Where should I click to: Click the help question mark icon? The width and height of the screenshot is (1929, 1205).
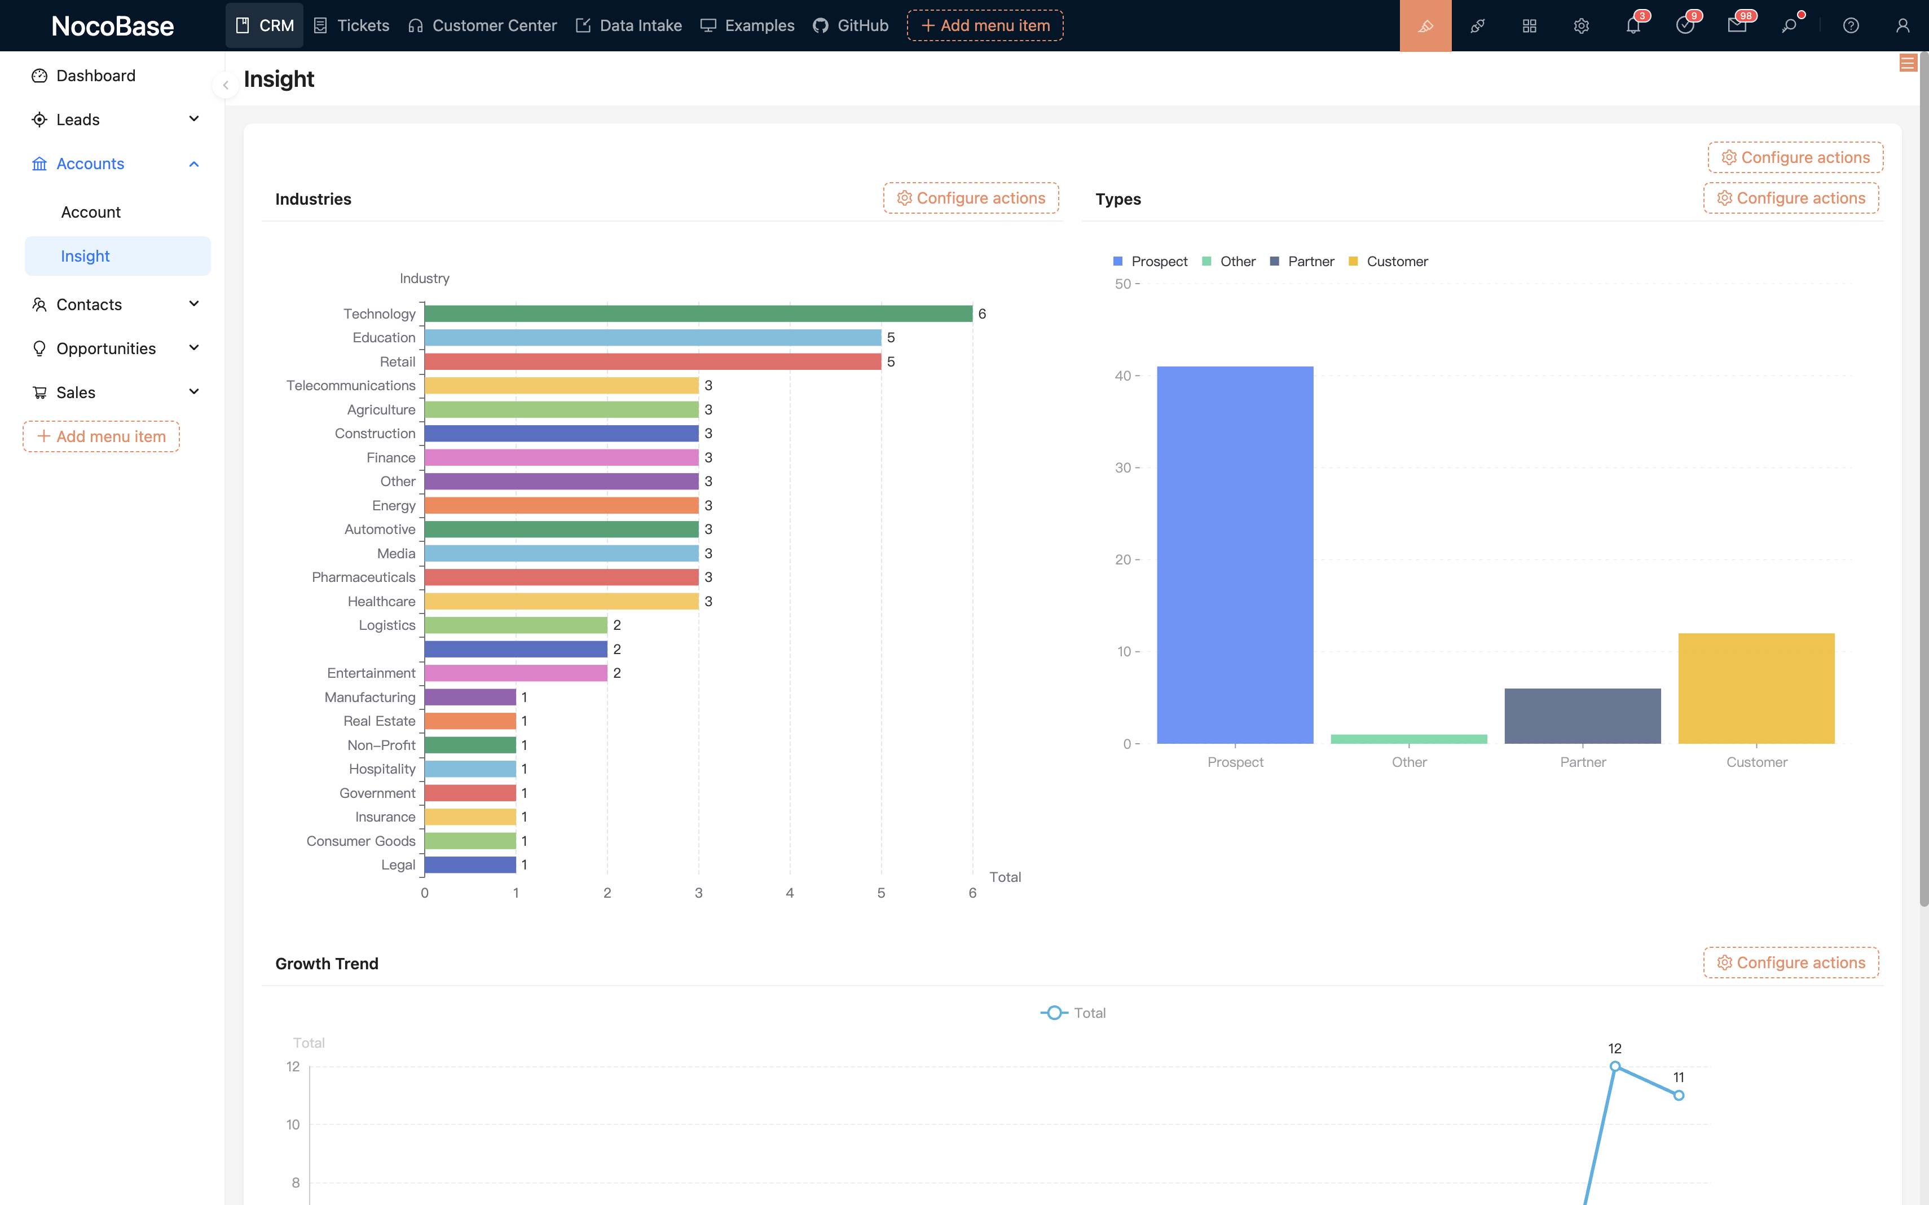click(x=1851, y=25)
